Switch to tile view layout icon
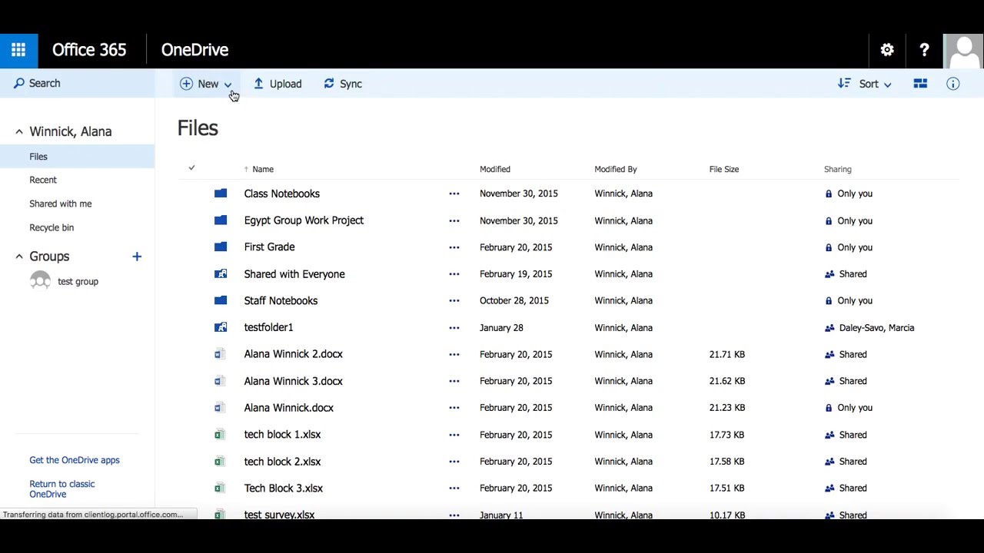 (920, 84)
